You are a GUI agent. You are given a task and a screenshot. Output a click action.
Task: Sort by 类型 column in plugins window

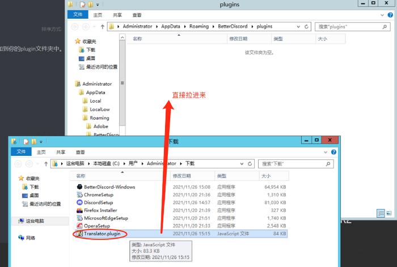click(x=293, y=39)
